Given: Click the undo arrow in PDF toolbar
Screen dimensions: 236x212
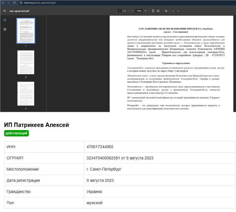Looking at the screenshot, I should tap(173, 11).
